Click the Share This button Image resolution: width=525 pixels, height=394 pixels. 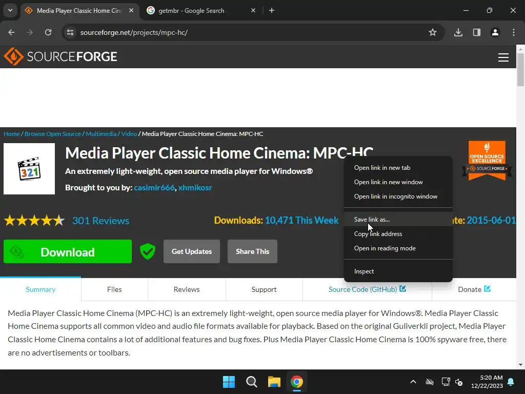252,251
